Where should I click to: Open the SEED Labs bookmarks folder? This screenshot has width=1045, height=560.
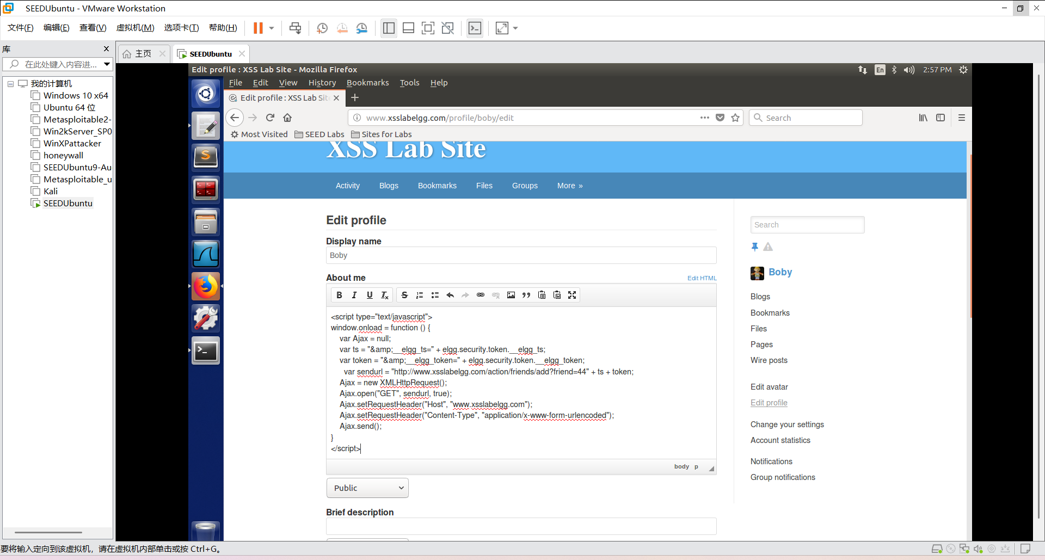(x=319, y=134)
